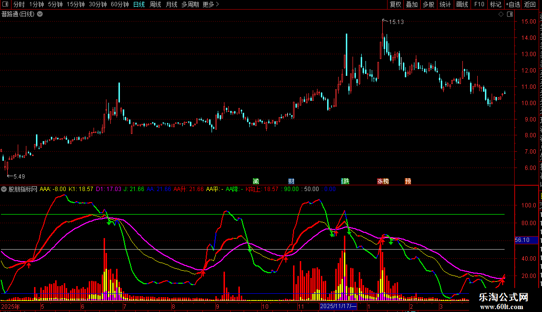542x312 pixels.
Task: Toggle the left sidebar panel icon
Action: pos(5,4)
